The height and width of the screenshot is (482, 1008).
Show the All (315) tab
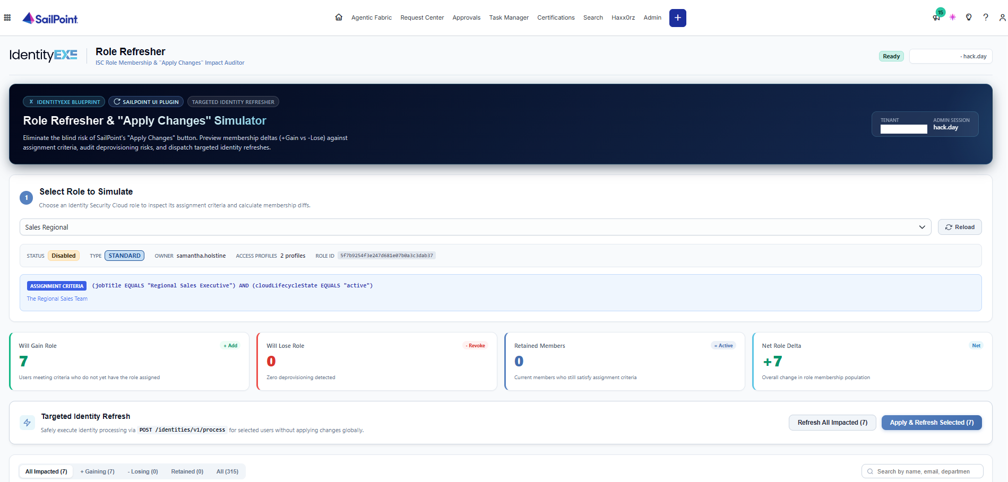click(227, 471)
